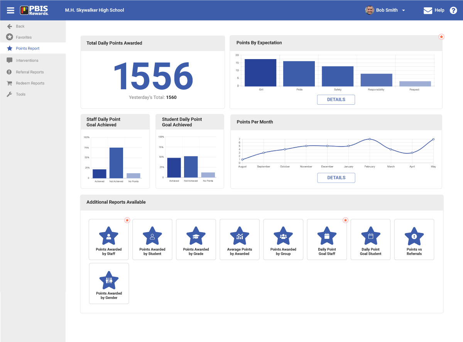Click the Grit bar in expectation chart
The width and height of the screenshot is (463, 342).
coord(260,73)
